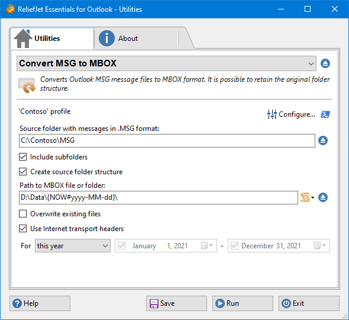Disable Use Internet transport headers
The height and width of the screenshot is (320, 349).
point(22,228)
